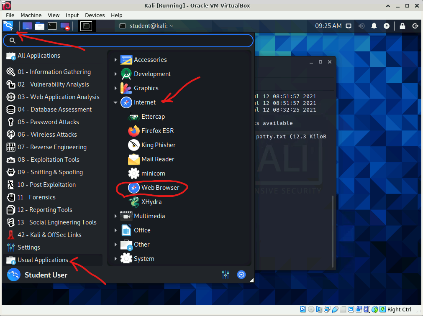Focus the applications menu search field
Viewport: 423px width, 316px height.
pyautogui.click(x=128, y=41)
